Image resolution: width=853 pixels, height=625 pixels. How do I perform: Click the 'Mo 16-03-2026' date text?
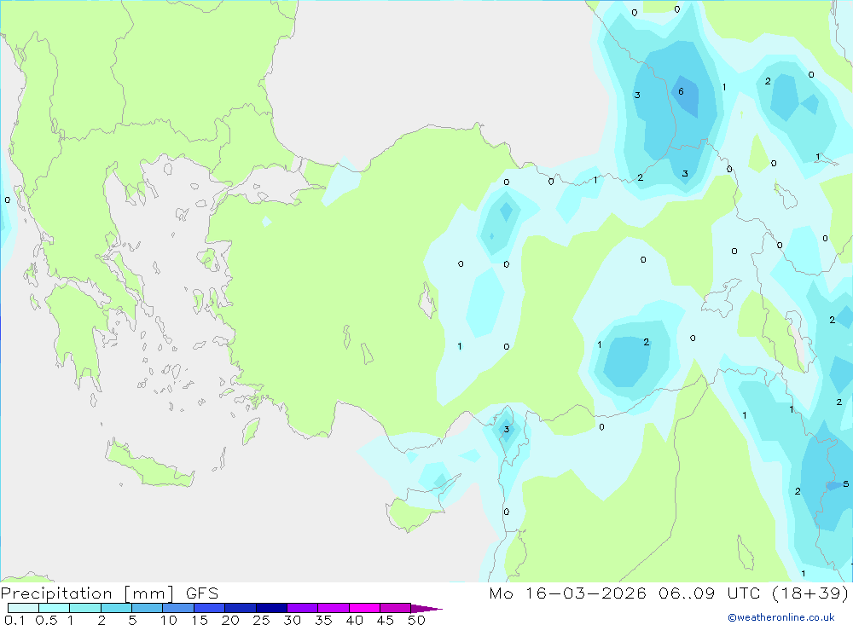(567, 593)
